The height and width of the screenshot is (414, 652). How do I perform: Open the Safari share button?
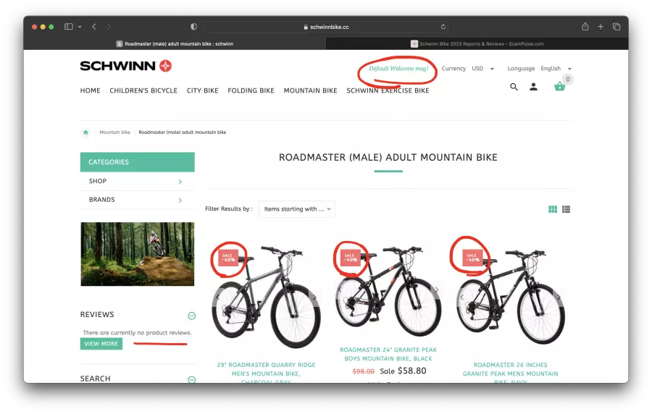[585, 27]
